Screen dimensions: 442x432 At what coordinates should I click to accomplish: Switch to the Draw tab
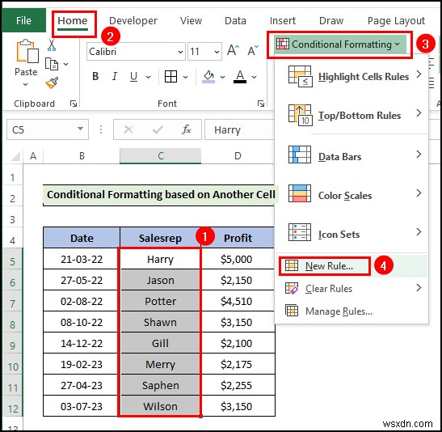coord(331,21)
